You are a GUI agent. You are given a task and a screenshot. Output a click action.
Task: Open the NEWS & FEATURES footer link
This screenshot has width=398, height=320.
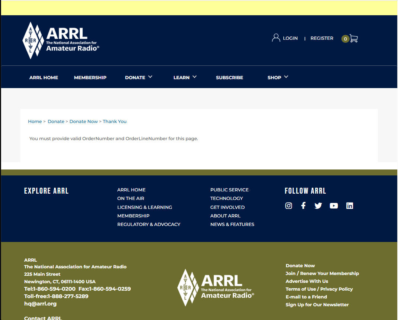(232, 224)
